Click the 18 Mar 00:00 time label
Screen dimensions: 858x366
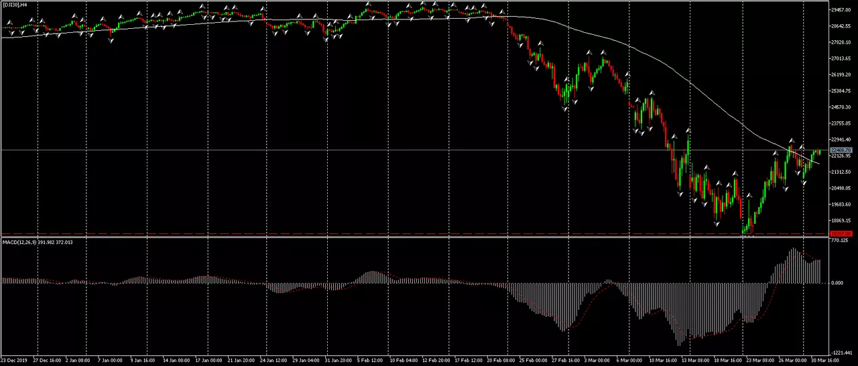727,361
